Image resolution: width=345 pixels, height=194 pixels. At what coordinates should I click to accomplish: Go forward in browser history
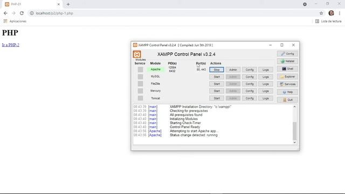coord(13,13)
